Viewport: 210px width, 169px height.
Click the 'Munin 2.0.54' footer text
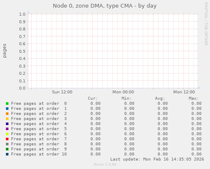[x=105, y=164]
